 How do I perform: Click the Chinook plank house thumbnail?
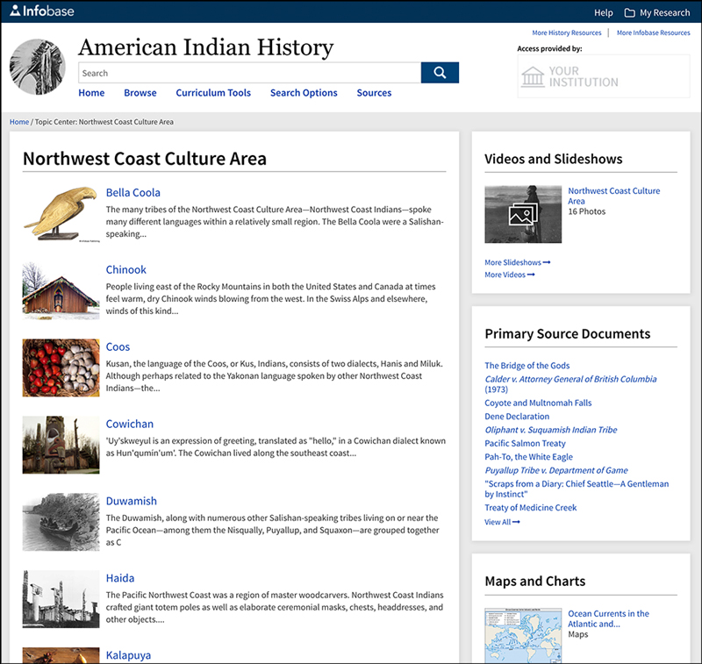click(x=61, y=291)
